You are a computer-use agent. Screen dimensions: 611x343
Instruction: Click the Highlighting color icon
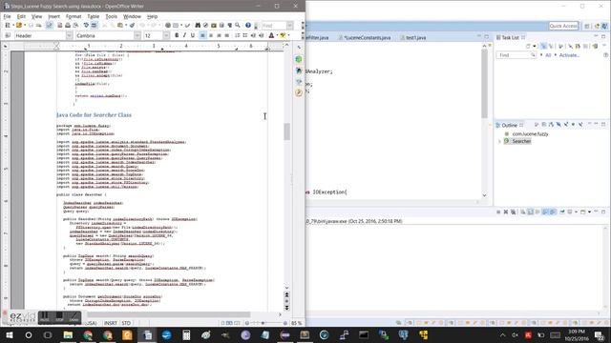[283, 35]
